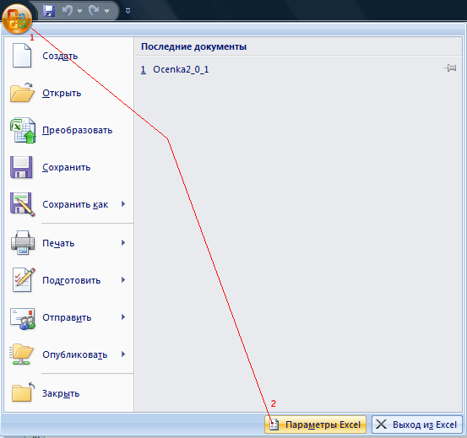Click the floppy with pencil Сохранить как icon
The width and height of the screenshot is (467, 438).
[22, 204]
